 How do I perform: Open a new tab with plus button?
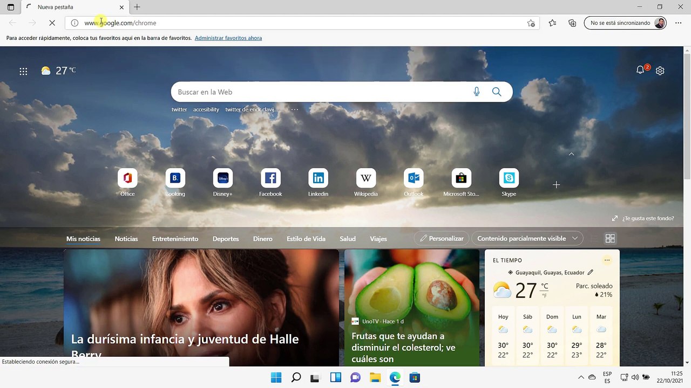coord(137,7)
